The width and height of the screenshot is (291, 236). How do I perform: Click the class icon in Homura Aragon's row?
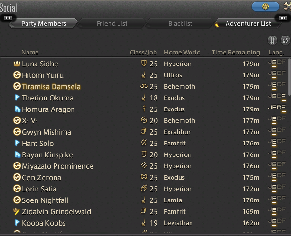point(144,109)
